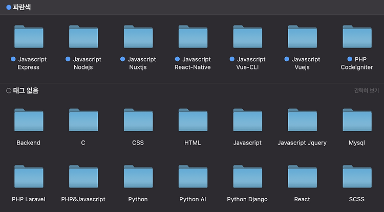
Task: Open the Javascript React-Native folder icon
Action: click(193, 37)
